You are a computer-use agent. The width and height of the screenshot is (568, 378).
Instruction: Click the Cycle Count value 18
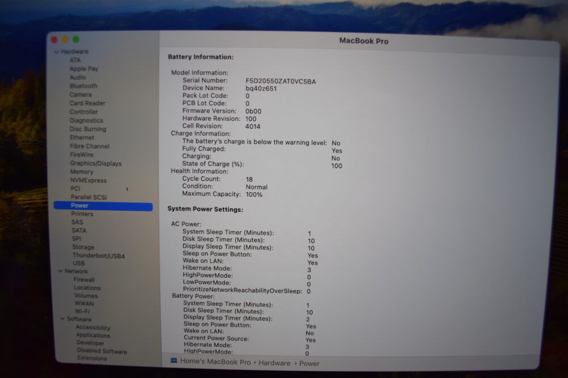click(249, 180)
